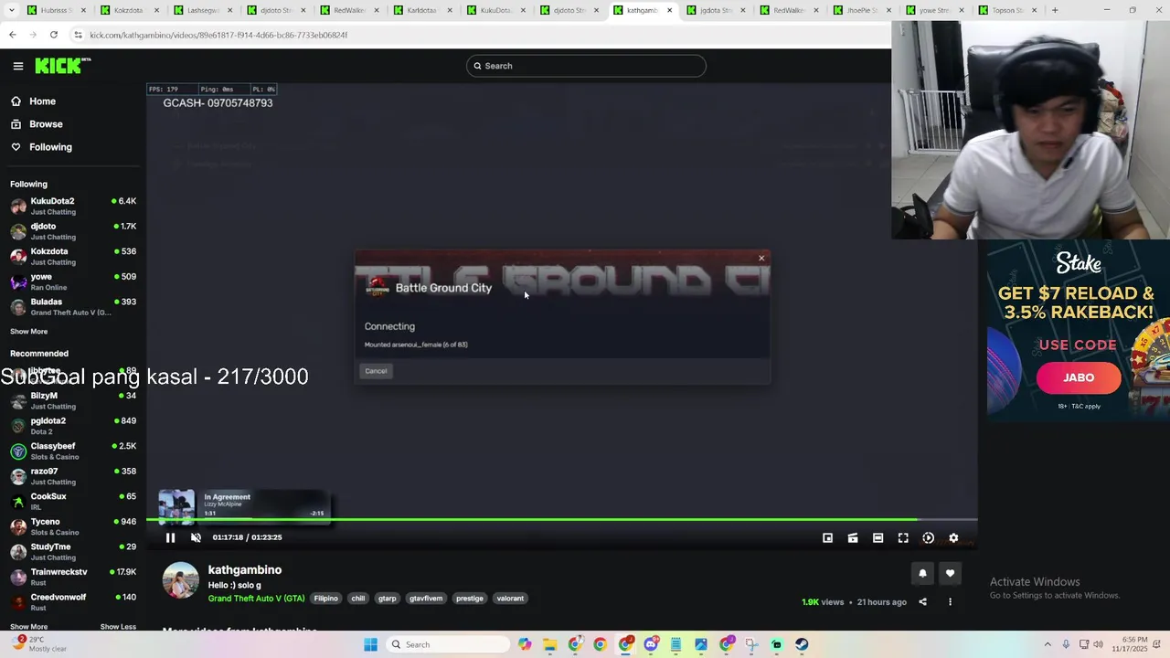Share this video via share icon
The image size is (1170, 658).
click(922, 601)
